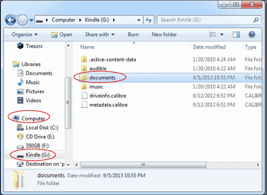Expand the Organize dropdown menu

pos(25,34)
